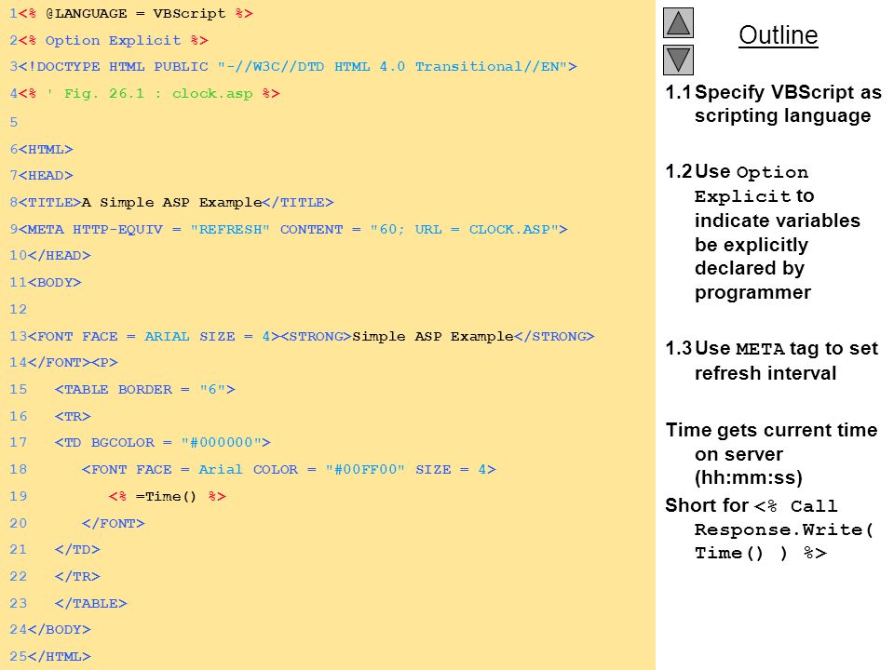Click the note 'Short for <% Call Response.Write'
The height and width of the screenshot is (670, 894).
(x=769, y=529)
